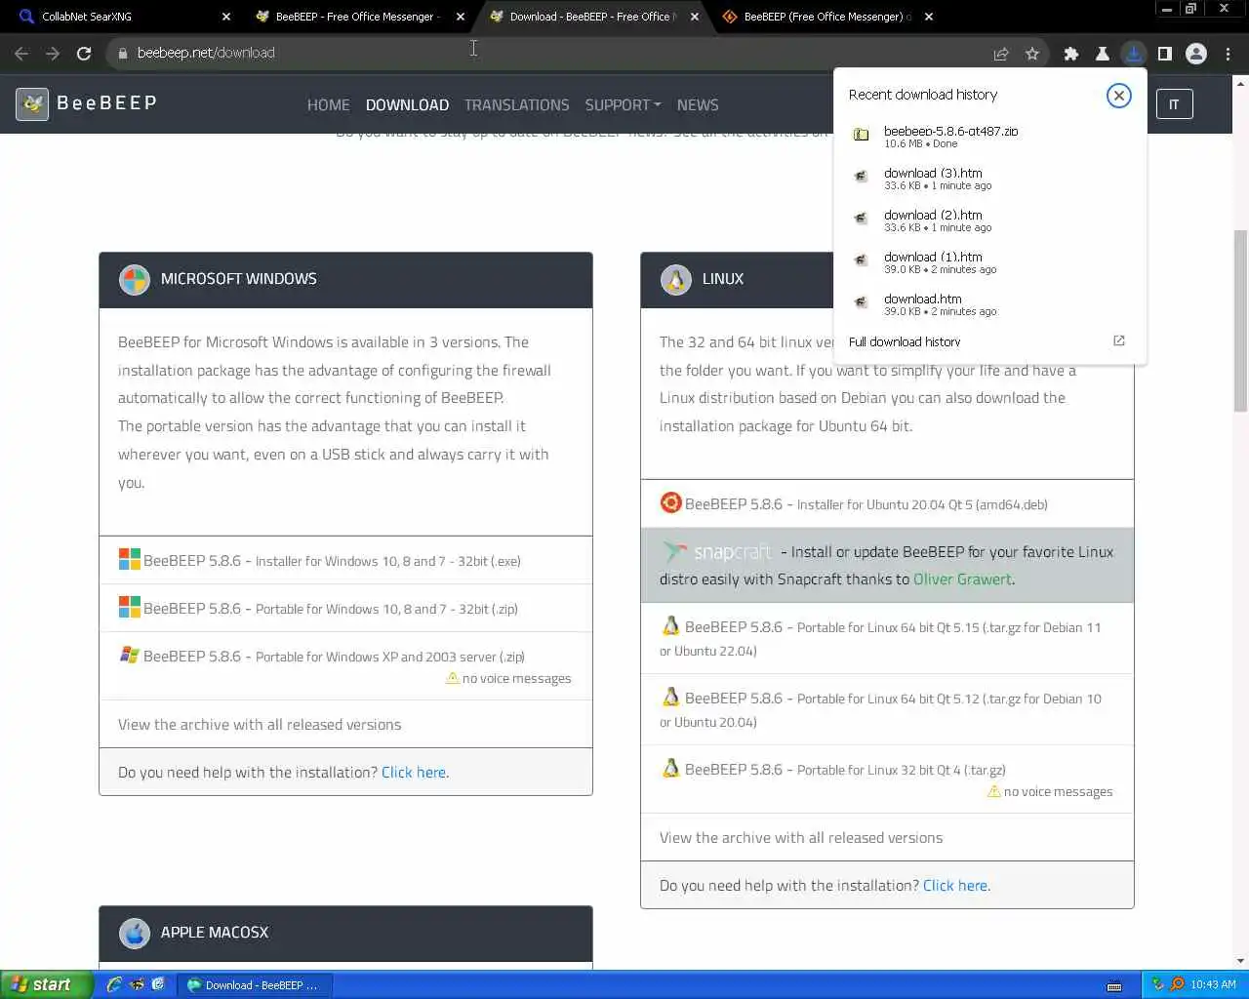Click the page vertical scrollbar thumb

pos(1240,321)
